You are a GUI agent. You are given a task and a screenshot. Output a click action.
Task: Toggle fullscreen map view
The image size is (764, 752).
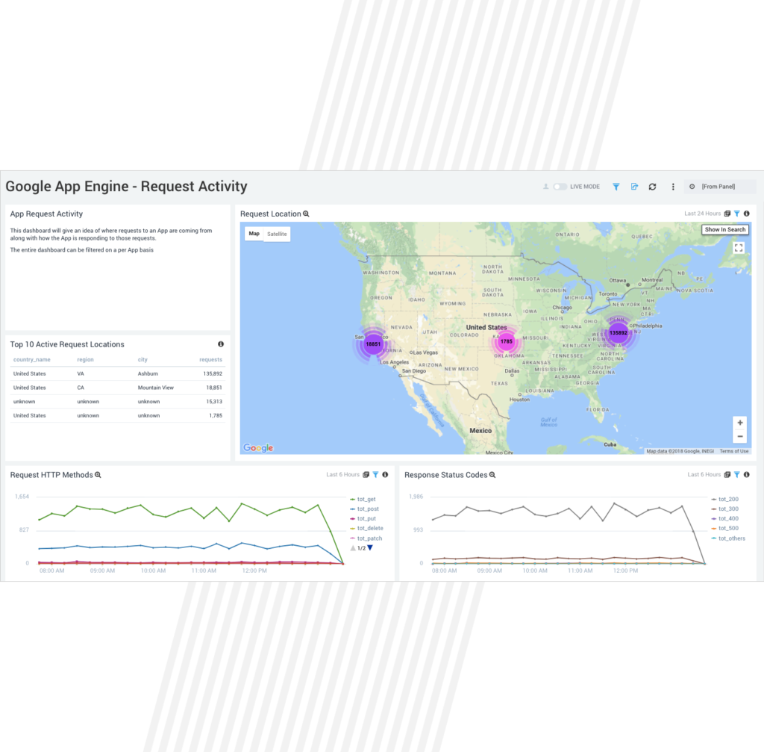[x=739, y=248]
